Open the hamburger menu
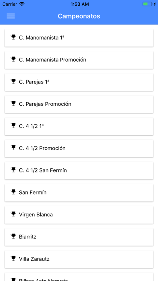The height and width of the screenshot is (281, 158). (x=11, y=16)
